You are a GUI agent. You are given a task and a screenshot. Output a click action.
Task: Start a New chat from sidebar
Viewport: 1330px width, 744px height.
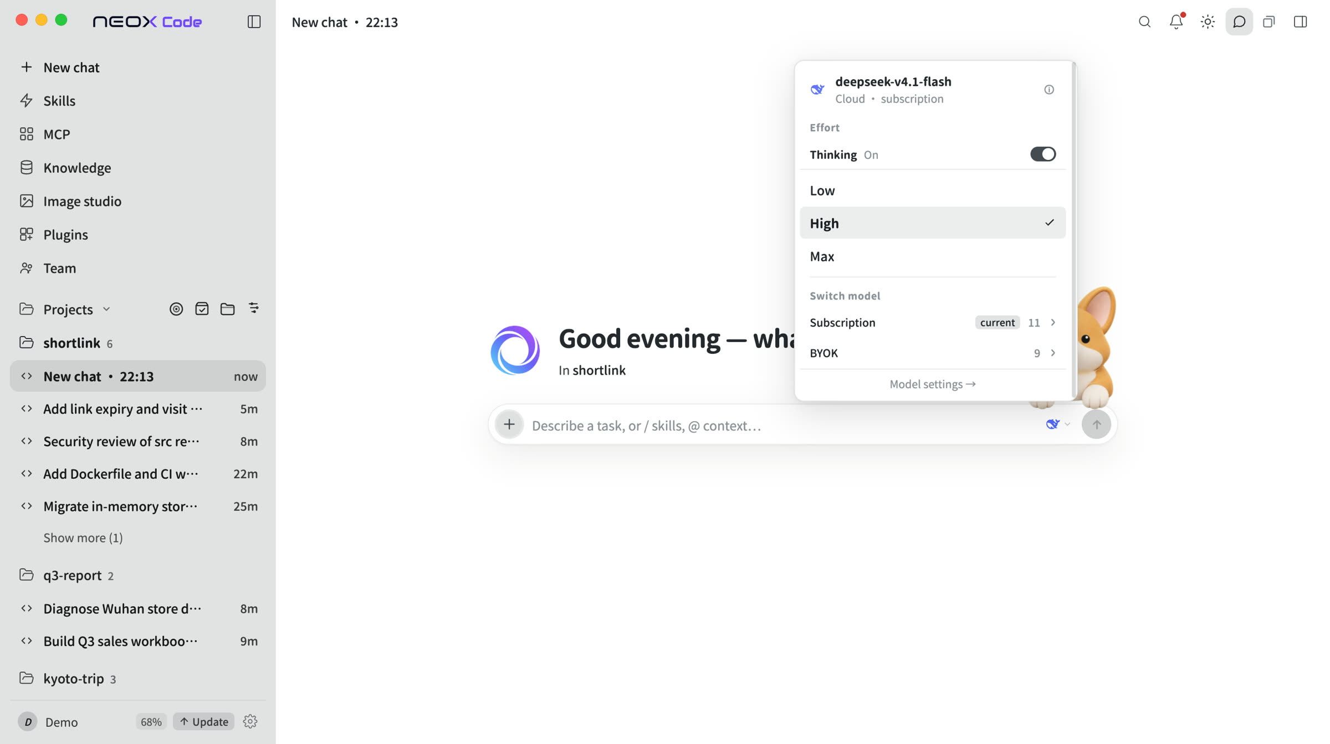[138, 68]
